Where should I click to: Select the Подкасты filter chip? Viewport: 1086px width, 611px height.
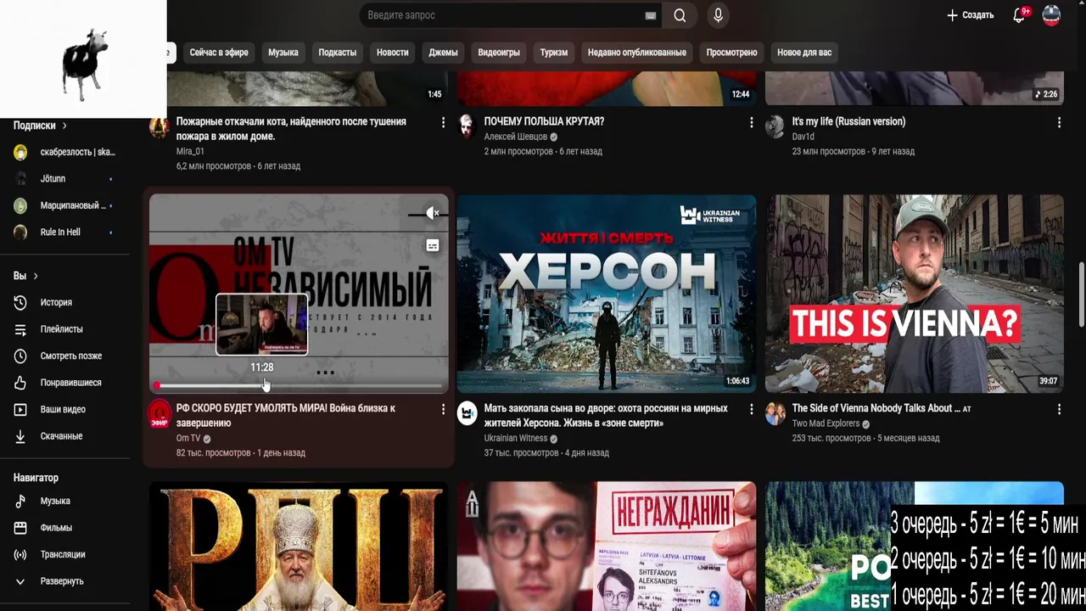(x=337, y=53)
